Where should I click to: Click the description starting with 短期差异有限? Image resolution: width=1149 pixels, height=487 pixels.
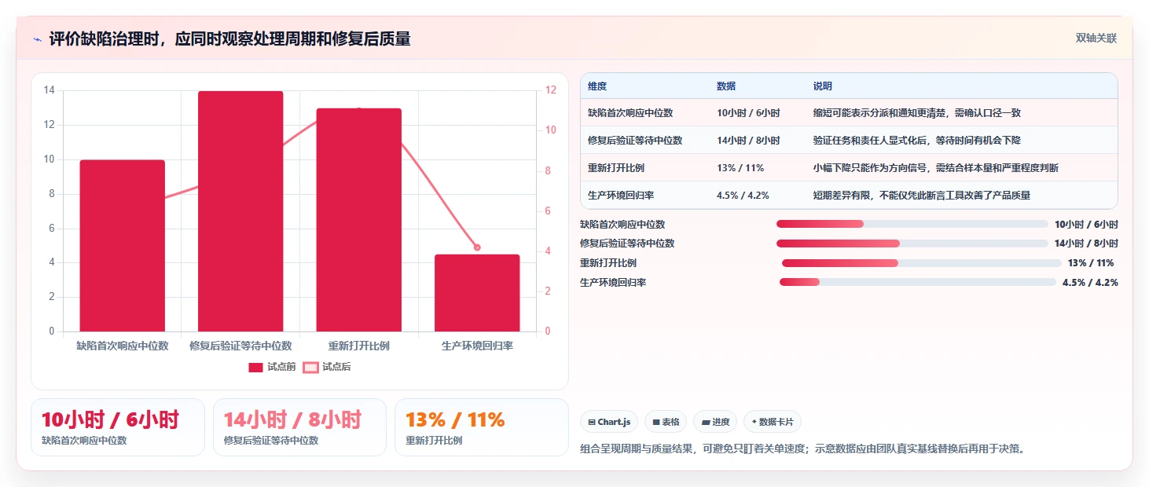pos(922,196)
